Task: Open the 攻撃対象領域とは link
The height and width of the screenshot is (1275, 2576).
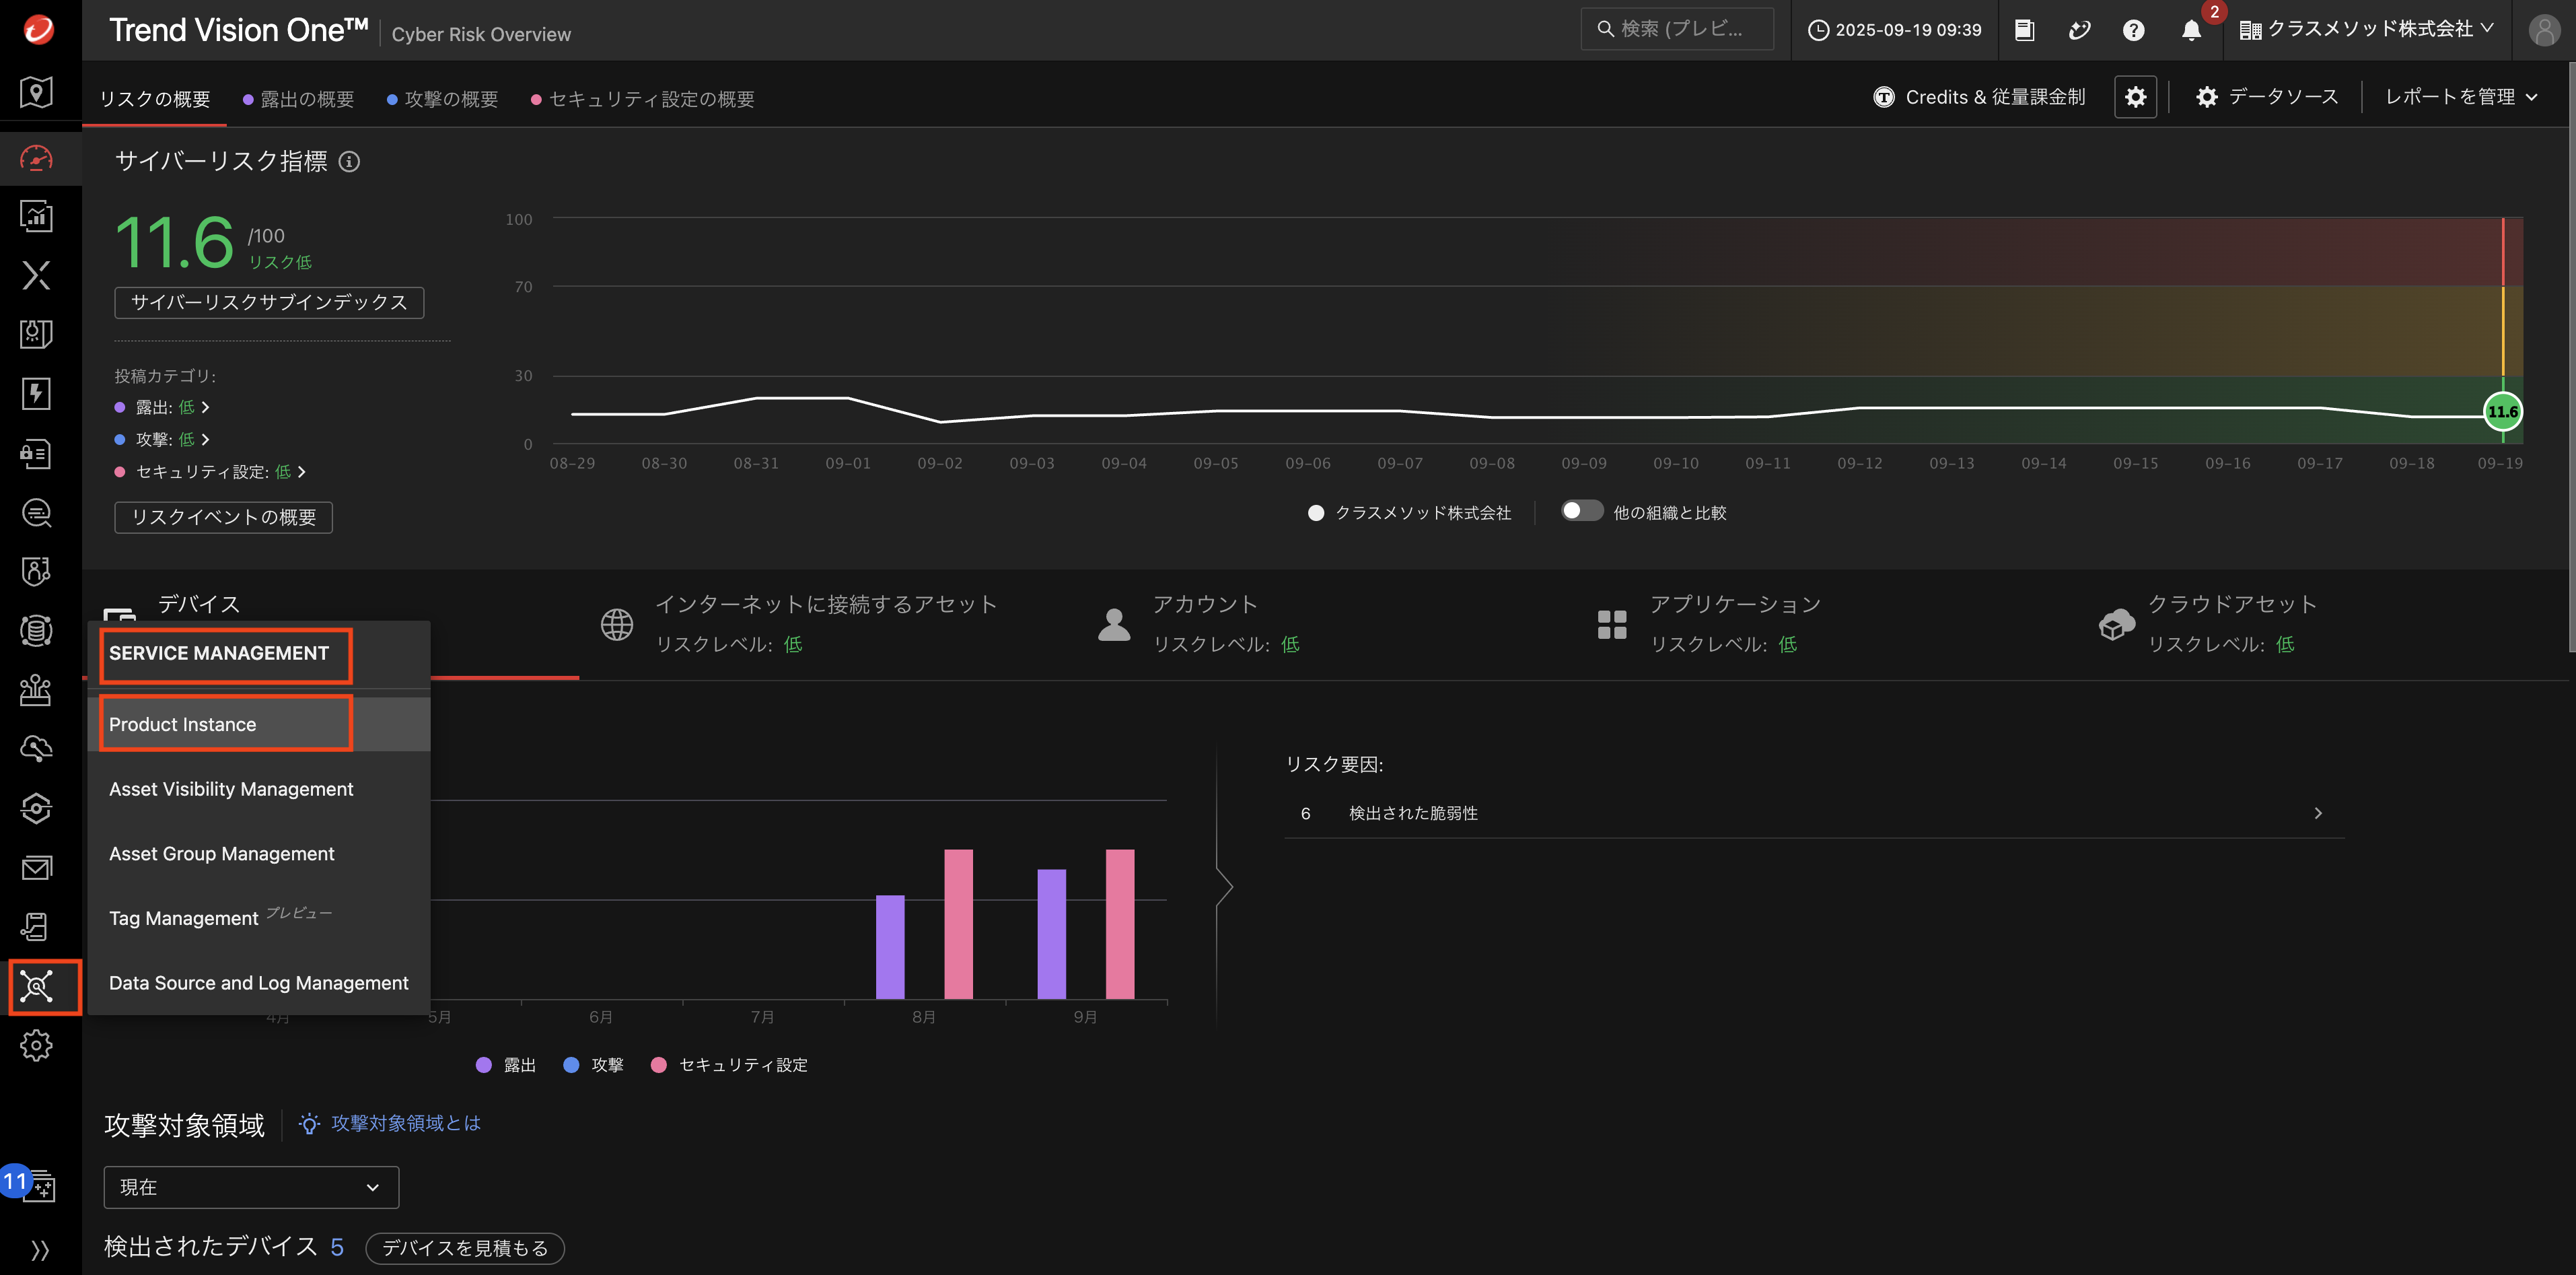Action: click(x=406, y=1123)
